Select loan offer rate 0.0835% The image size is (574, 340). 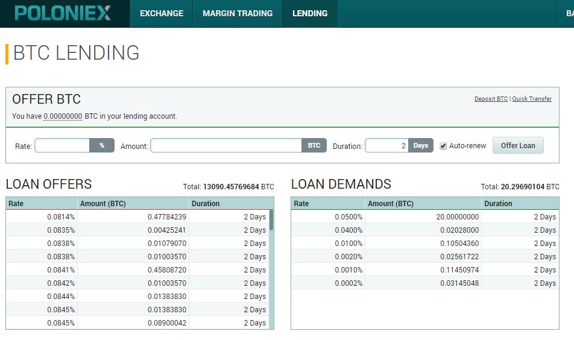tap(61, 230)
